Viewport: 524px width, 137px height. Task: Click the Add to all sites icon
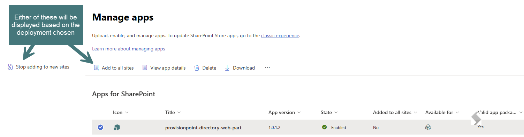pyautogui.click(x=97, y=68)
